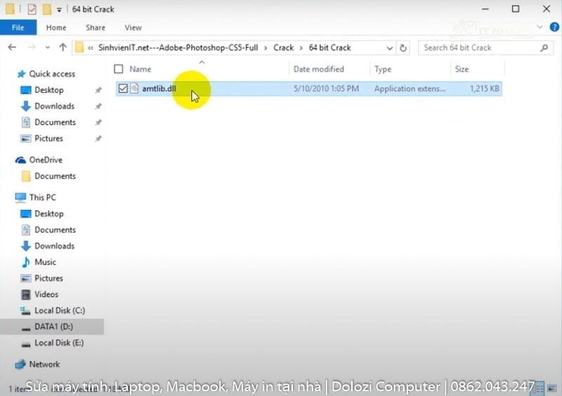Open the File ribbon tab
The height and width of the screenshot is (396, 562).
[x=18, y=28]
